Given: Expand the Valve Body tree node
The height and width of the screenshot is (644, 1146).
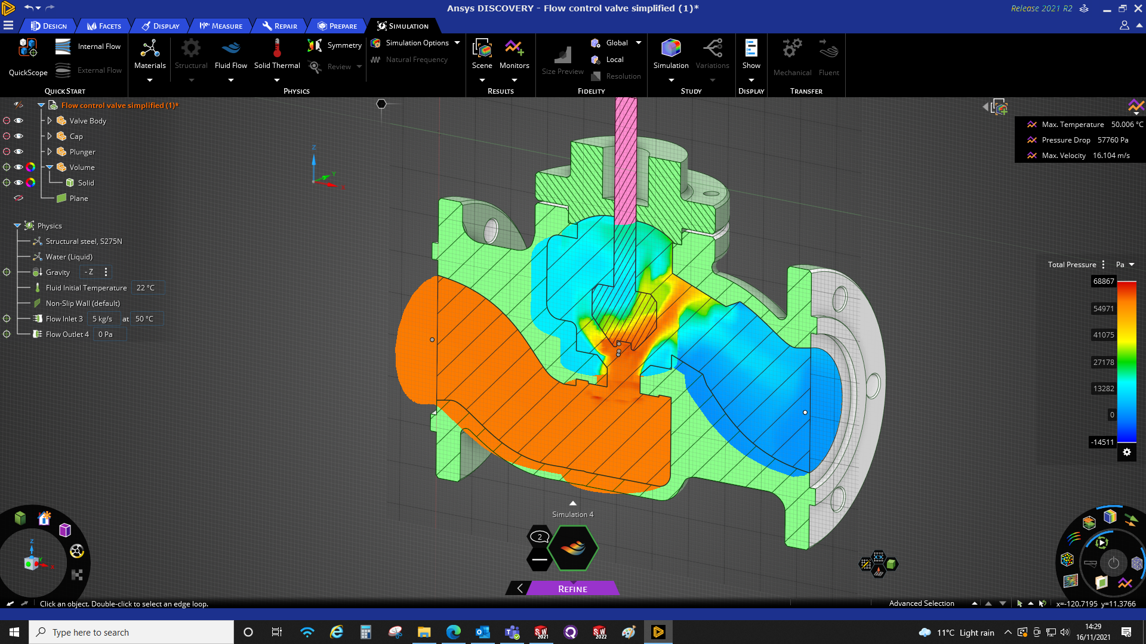Looking at the screenshot, I should [x=50, y=120].
